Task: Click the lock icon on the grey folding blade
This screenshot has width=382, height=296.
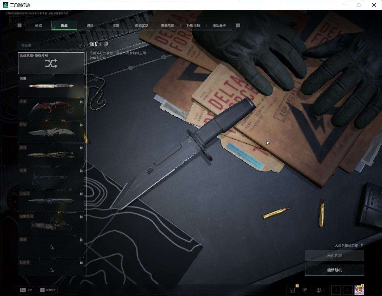Action: tap(81, 125)
